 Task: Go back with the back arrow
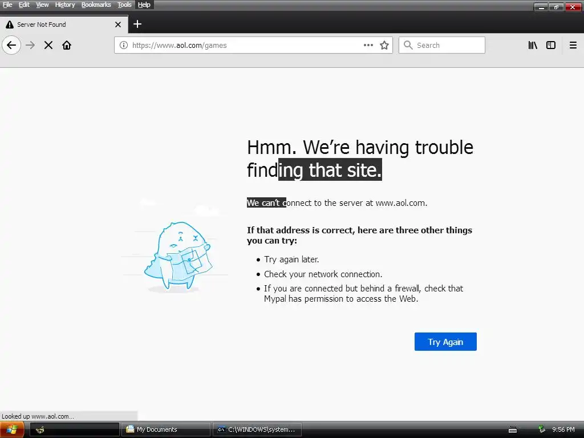tap(11, 46)
